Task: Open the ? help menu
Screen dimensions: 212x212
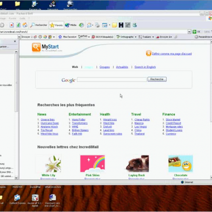Action: (29, 18)
